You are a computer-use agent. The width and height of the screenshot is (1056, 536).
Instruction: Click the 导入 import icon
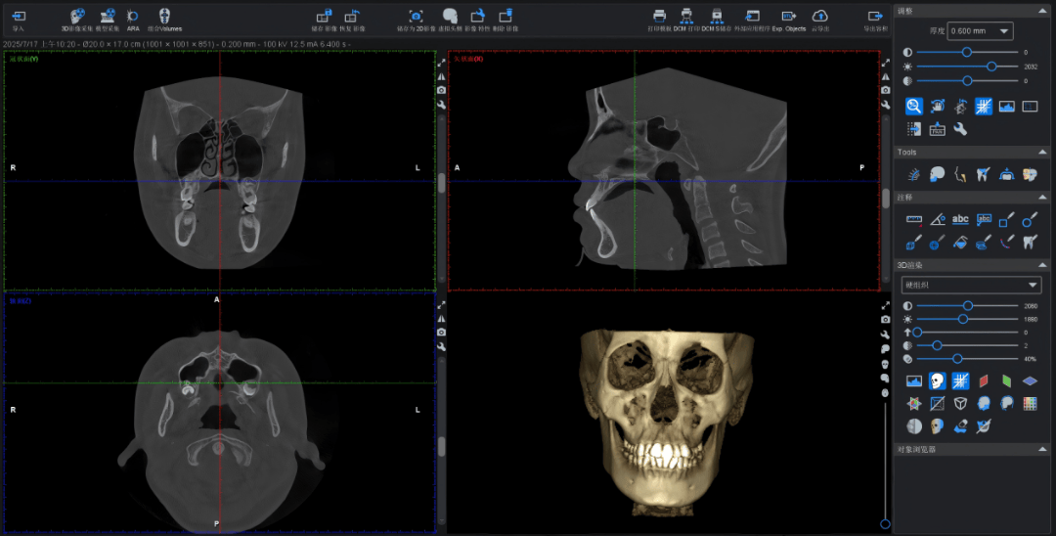click(x=19, y=17)
